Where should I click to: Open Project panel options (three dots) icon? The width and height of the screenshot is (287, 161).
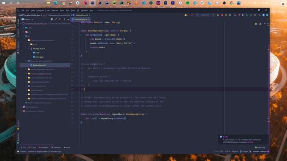click(64, 19)
